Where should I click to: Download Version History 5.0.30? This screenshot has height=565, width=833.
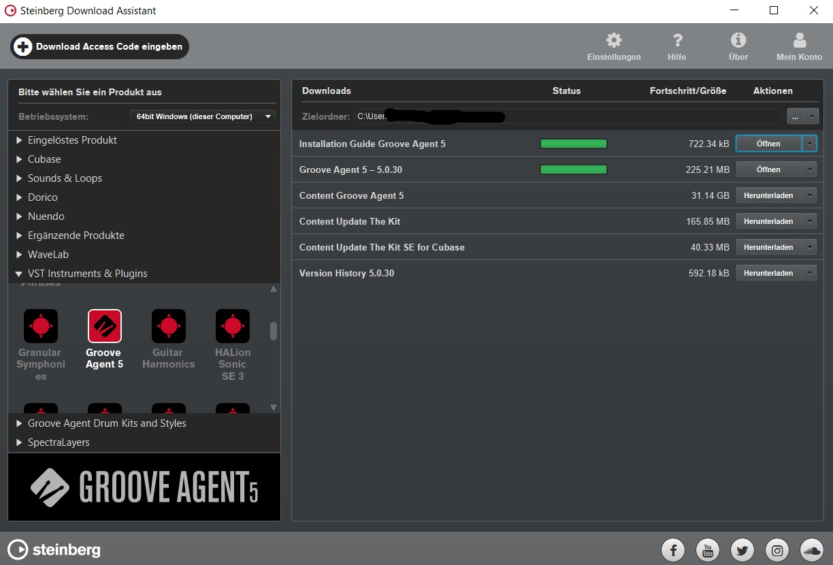pos(768,273)
